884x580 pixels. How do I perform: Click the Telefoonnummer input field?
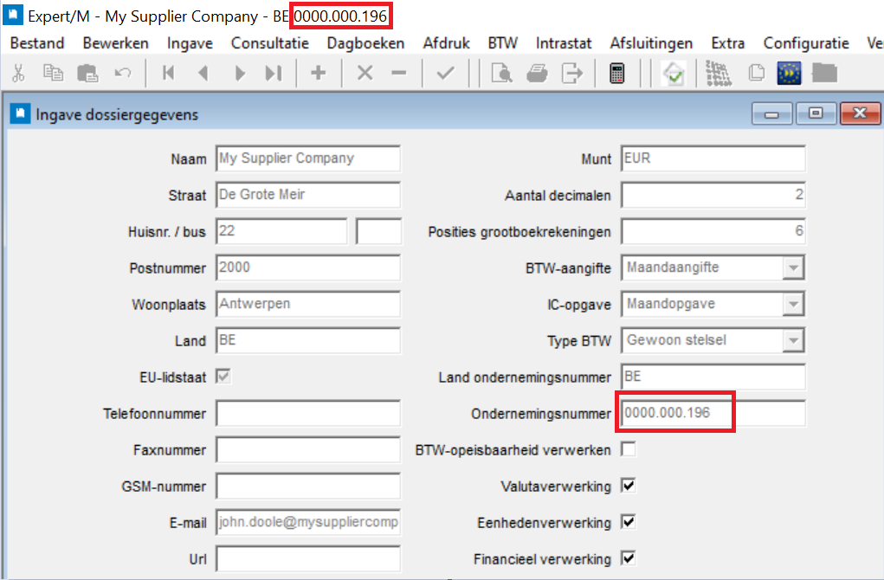(x=307, y=414)
